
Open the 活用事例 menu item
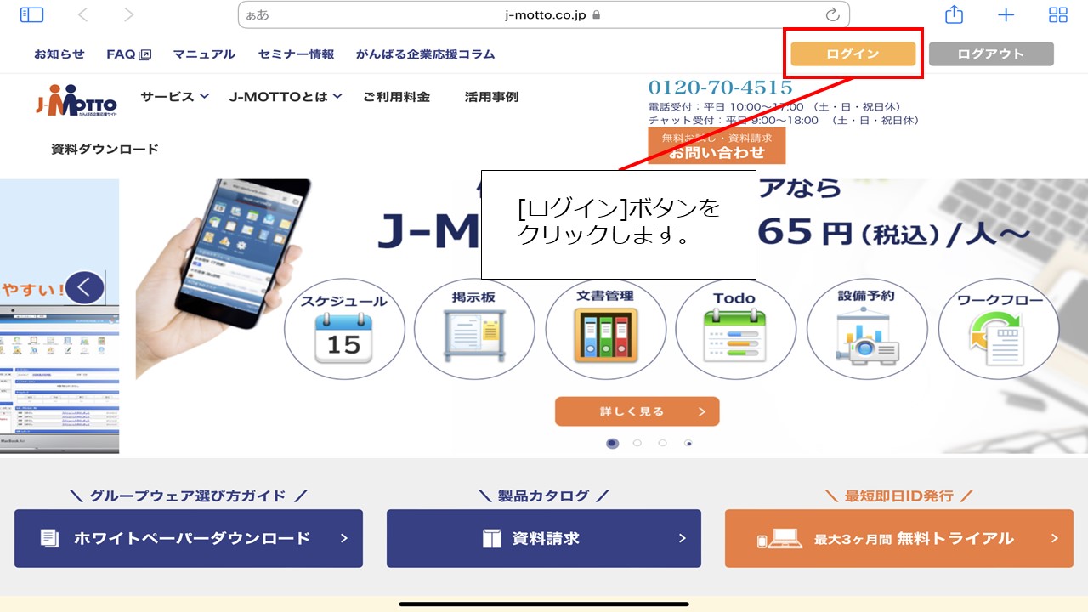pyautogui.click(x=491, y=97)
